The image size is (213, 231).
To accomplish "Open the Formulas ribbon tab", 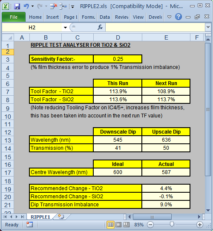I will pyautogui.click(x=88, y=17).
